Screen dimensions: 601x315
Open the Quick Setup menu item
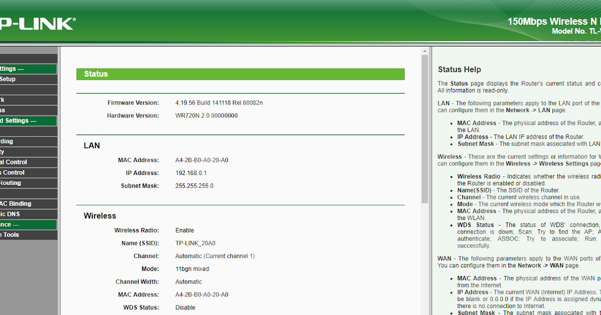click(x=28, y=79)
